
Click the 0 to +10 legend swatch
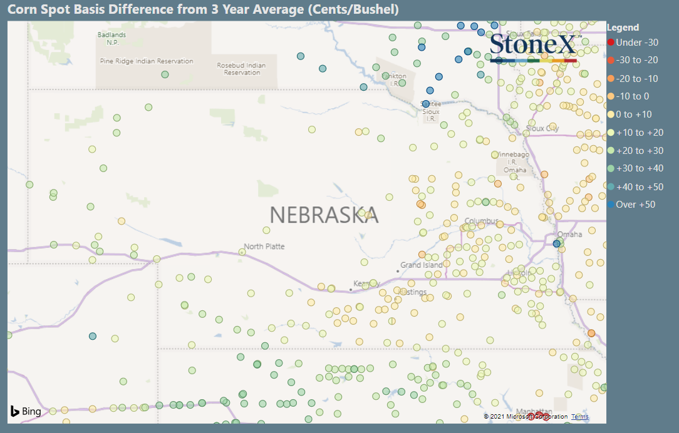pyautogui.click(x=611, y=115)
